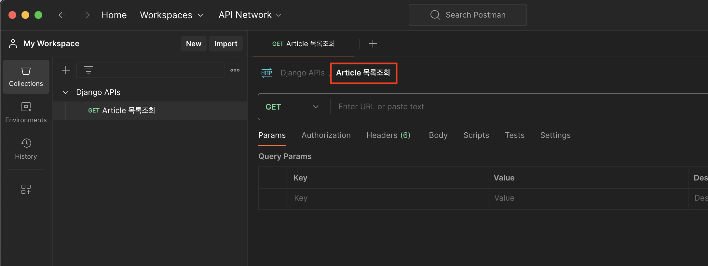Open the Home page

114,15
